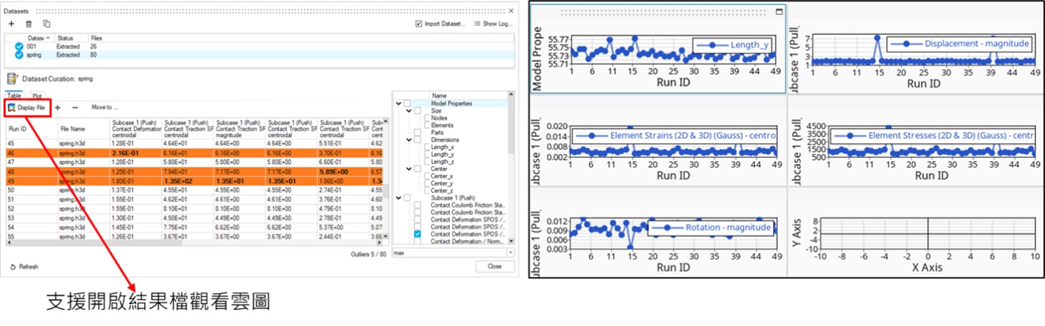
Task: Enable the Nodes checkbox under Size
Action: (426, 118)
